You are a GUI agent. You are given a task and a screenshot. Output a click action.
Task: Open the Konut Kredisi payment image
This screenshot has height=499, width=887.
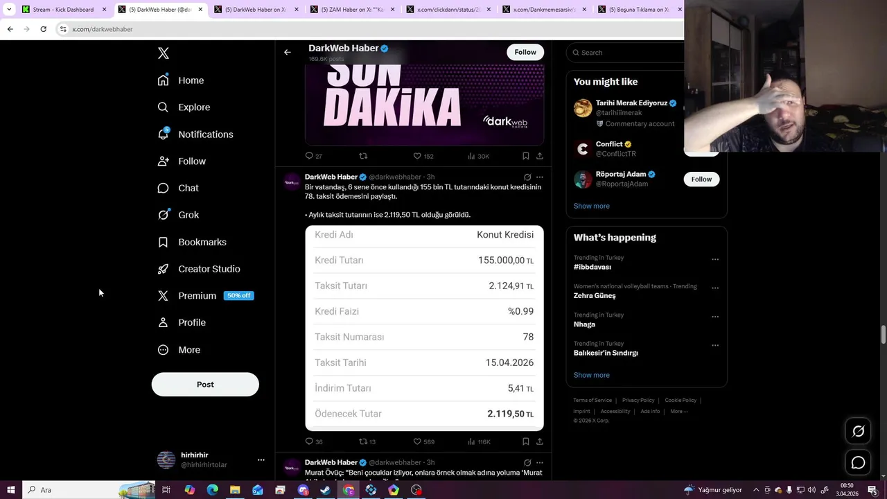click(x=424, y=328)
